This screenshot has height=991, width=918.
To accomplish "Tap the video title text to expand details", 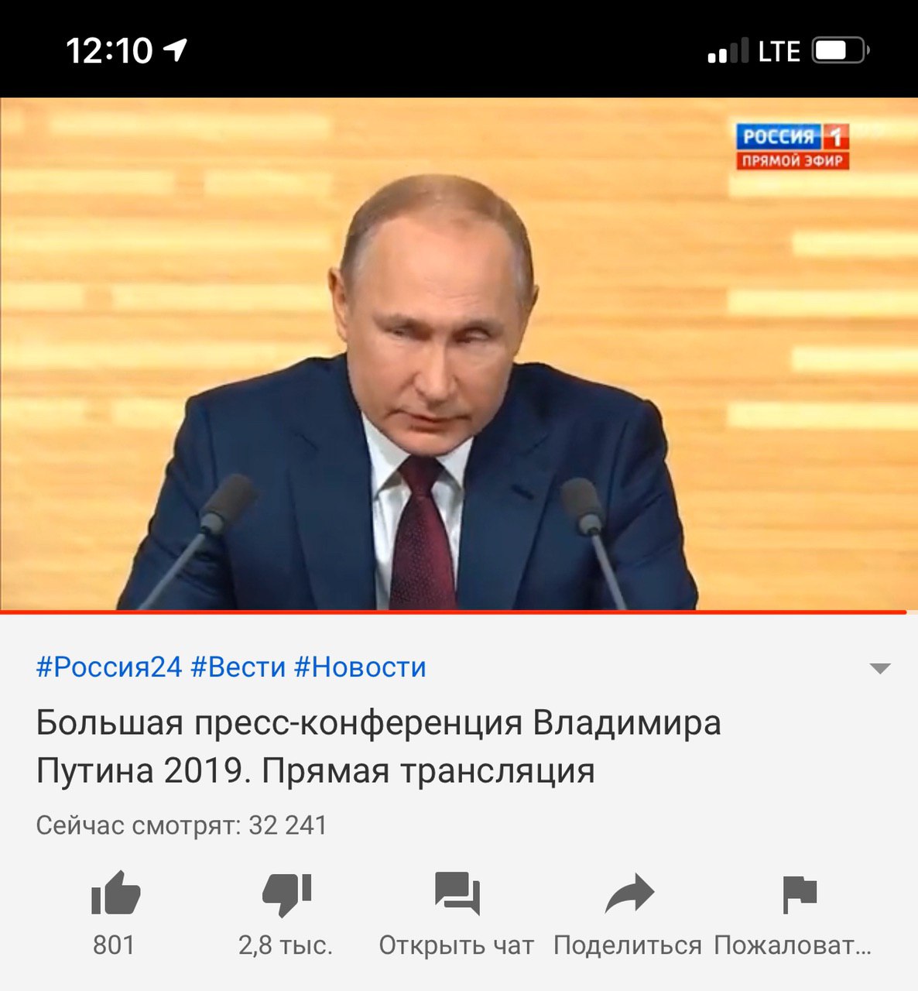I will click(x=379, y=747).
